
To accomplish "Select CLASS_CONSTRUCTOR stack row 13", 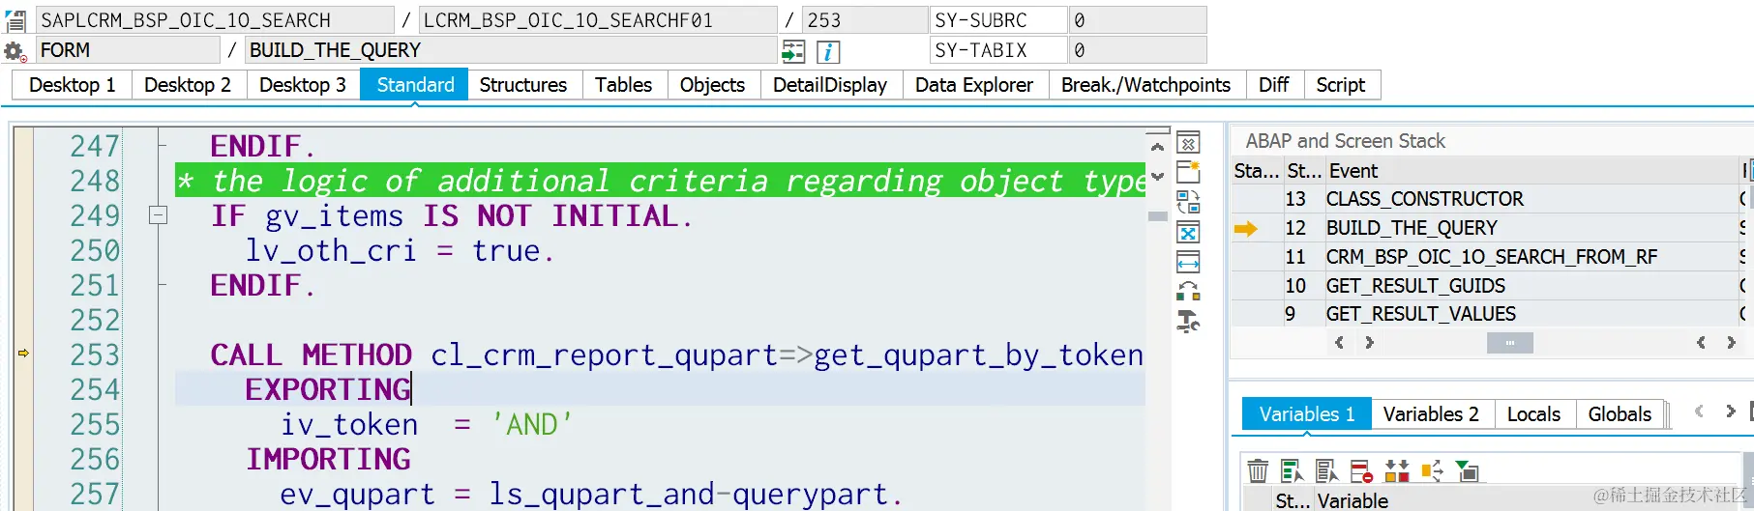I will coord(1490,199).
